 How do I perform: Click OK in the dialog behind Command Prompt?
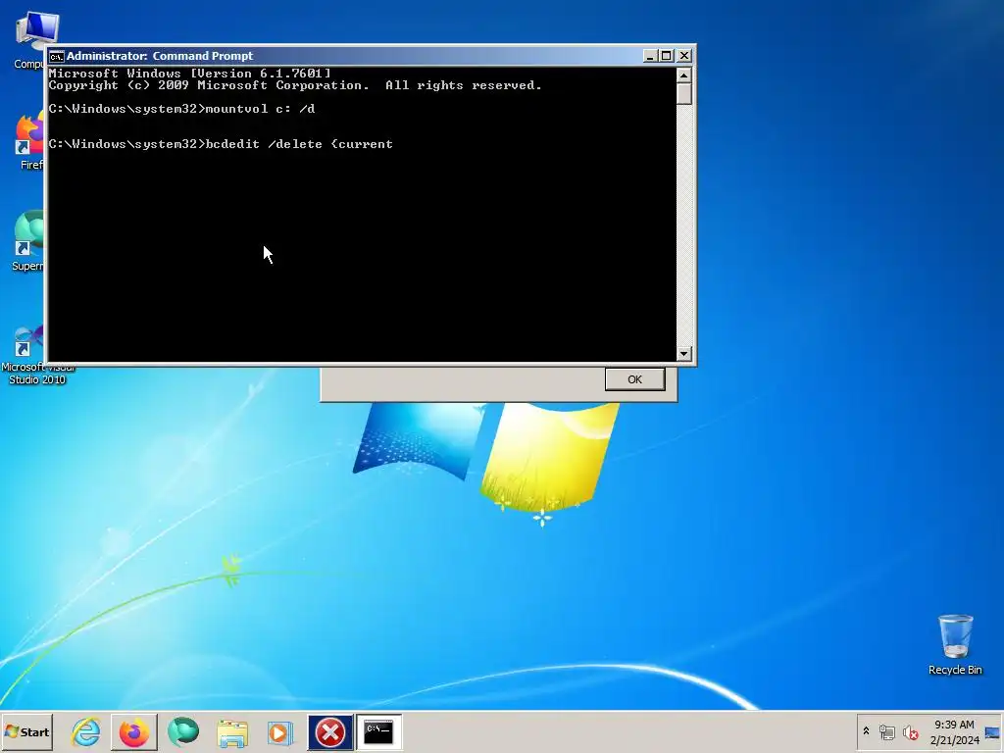tap(634, 379)
